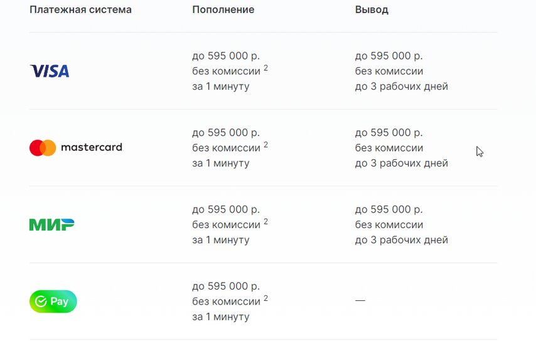Click the Платежная система column header

80,10
